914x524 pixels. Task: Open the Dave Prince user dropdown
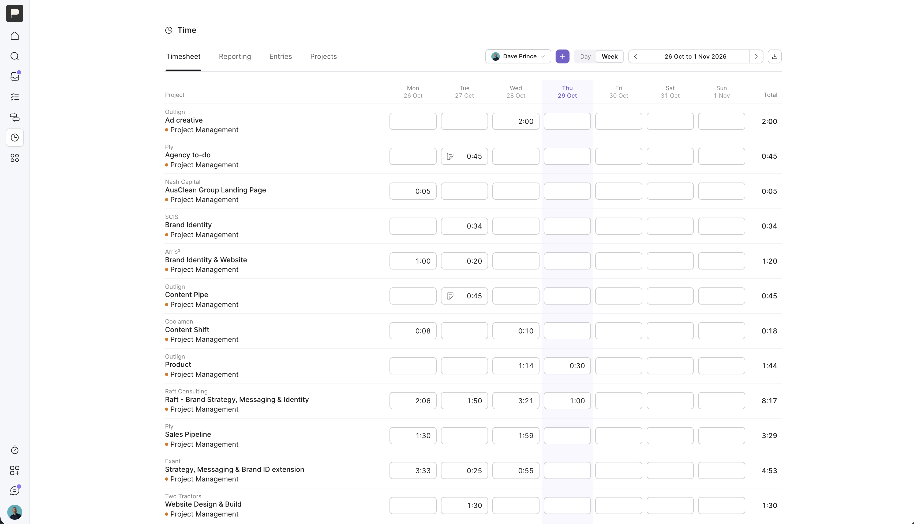point(518,56)
